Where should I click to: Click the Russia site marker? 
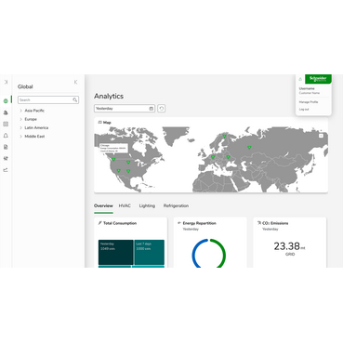[x=249, y=148]
